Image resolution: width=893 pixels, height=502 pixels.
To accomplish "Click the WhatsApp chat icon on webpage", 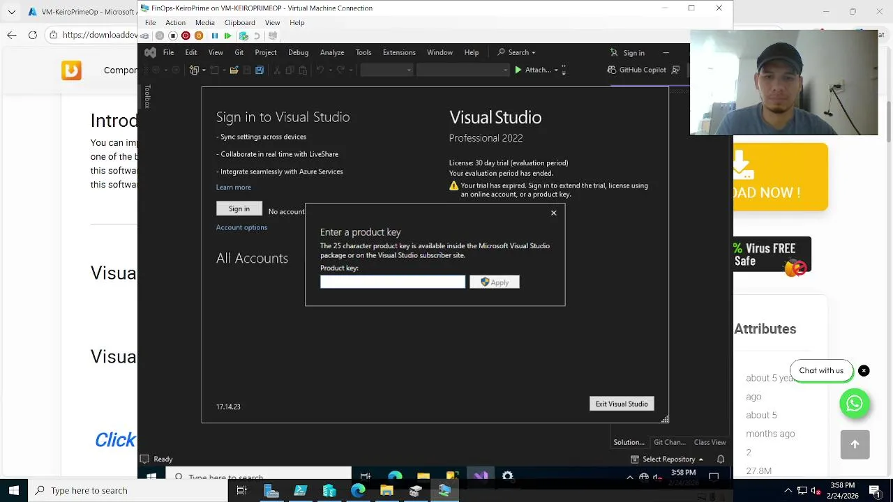I will click(x=855, y=403).
